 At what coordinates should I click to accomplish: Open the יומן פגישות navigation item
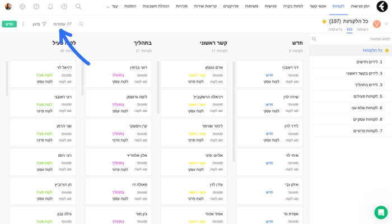[360, 6]
